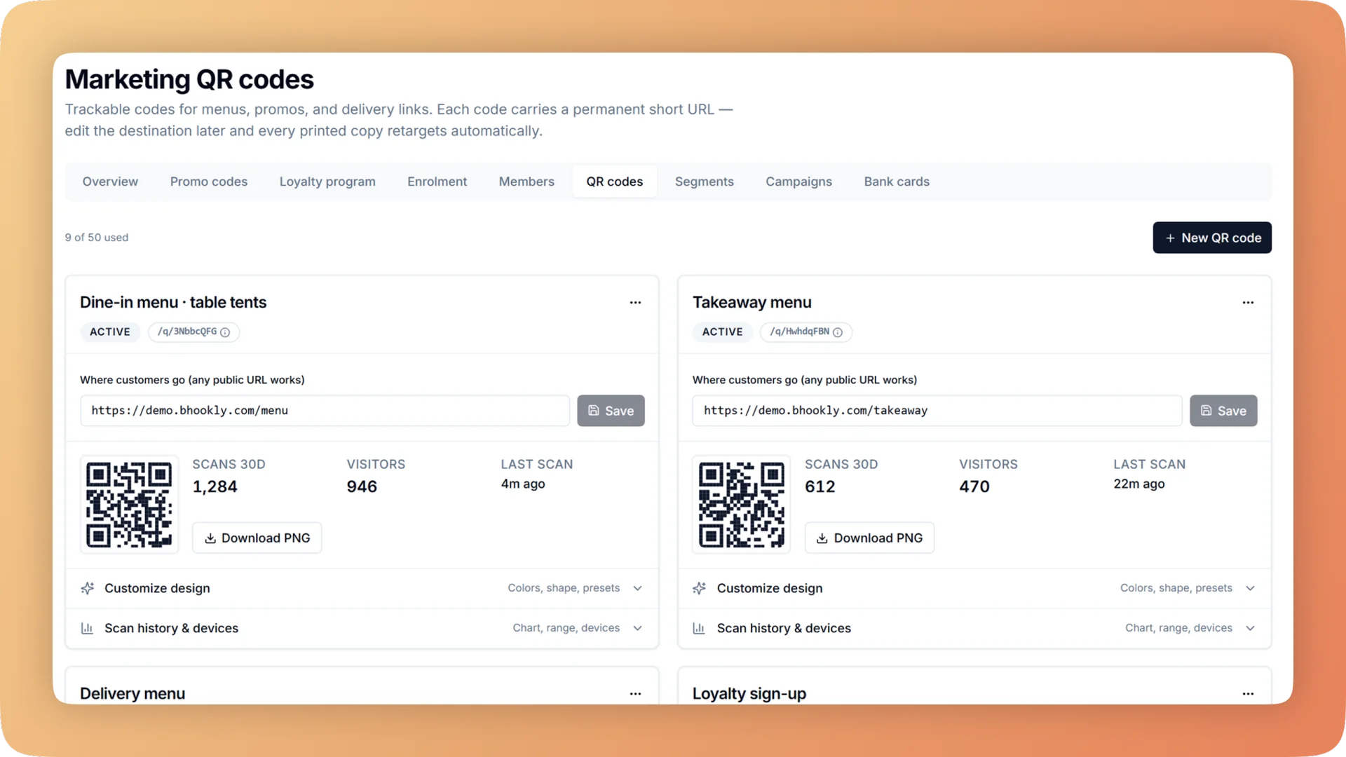Click the /q/HwhdqFBN short URL chip
The height and width of the screenshot is (757, 1346).
pyautogui.click(x=806, y=332)
